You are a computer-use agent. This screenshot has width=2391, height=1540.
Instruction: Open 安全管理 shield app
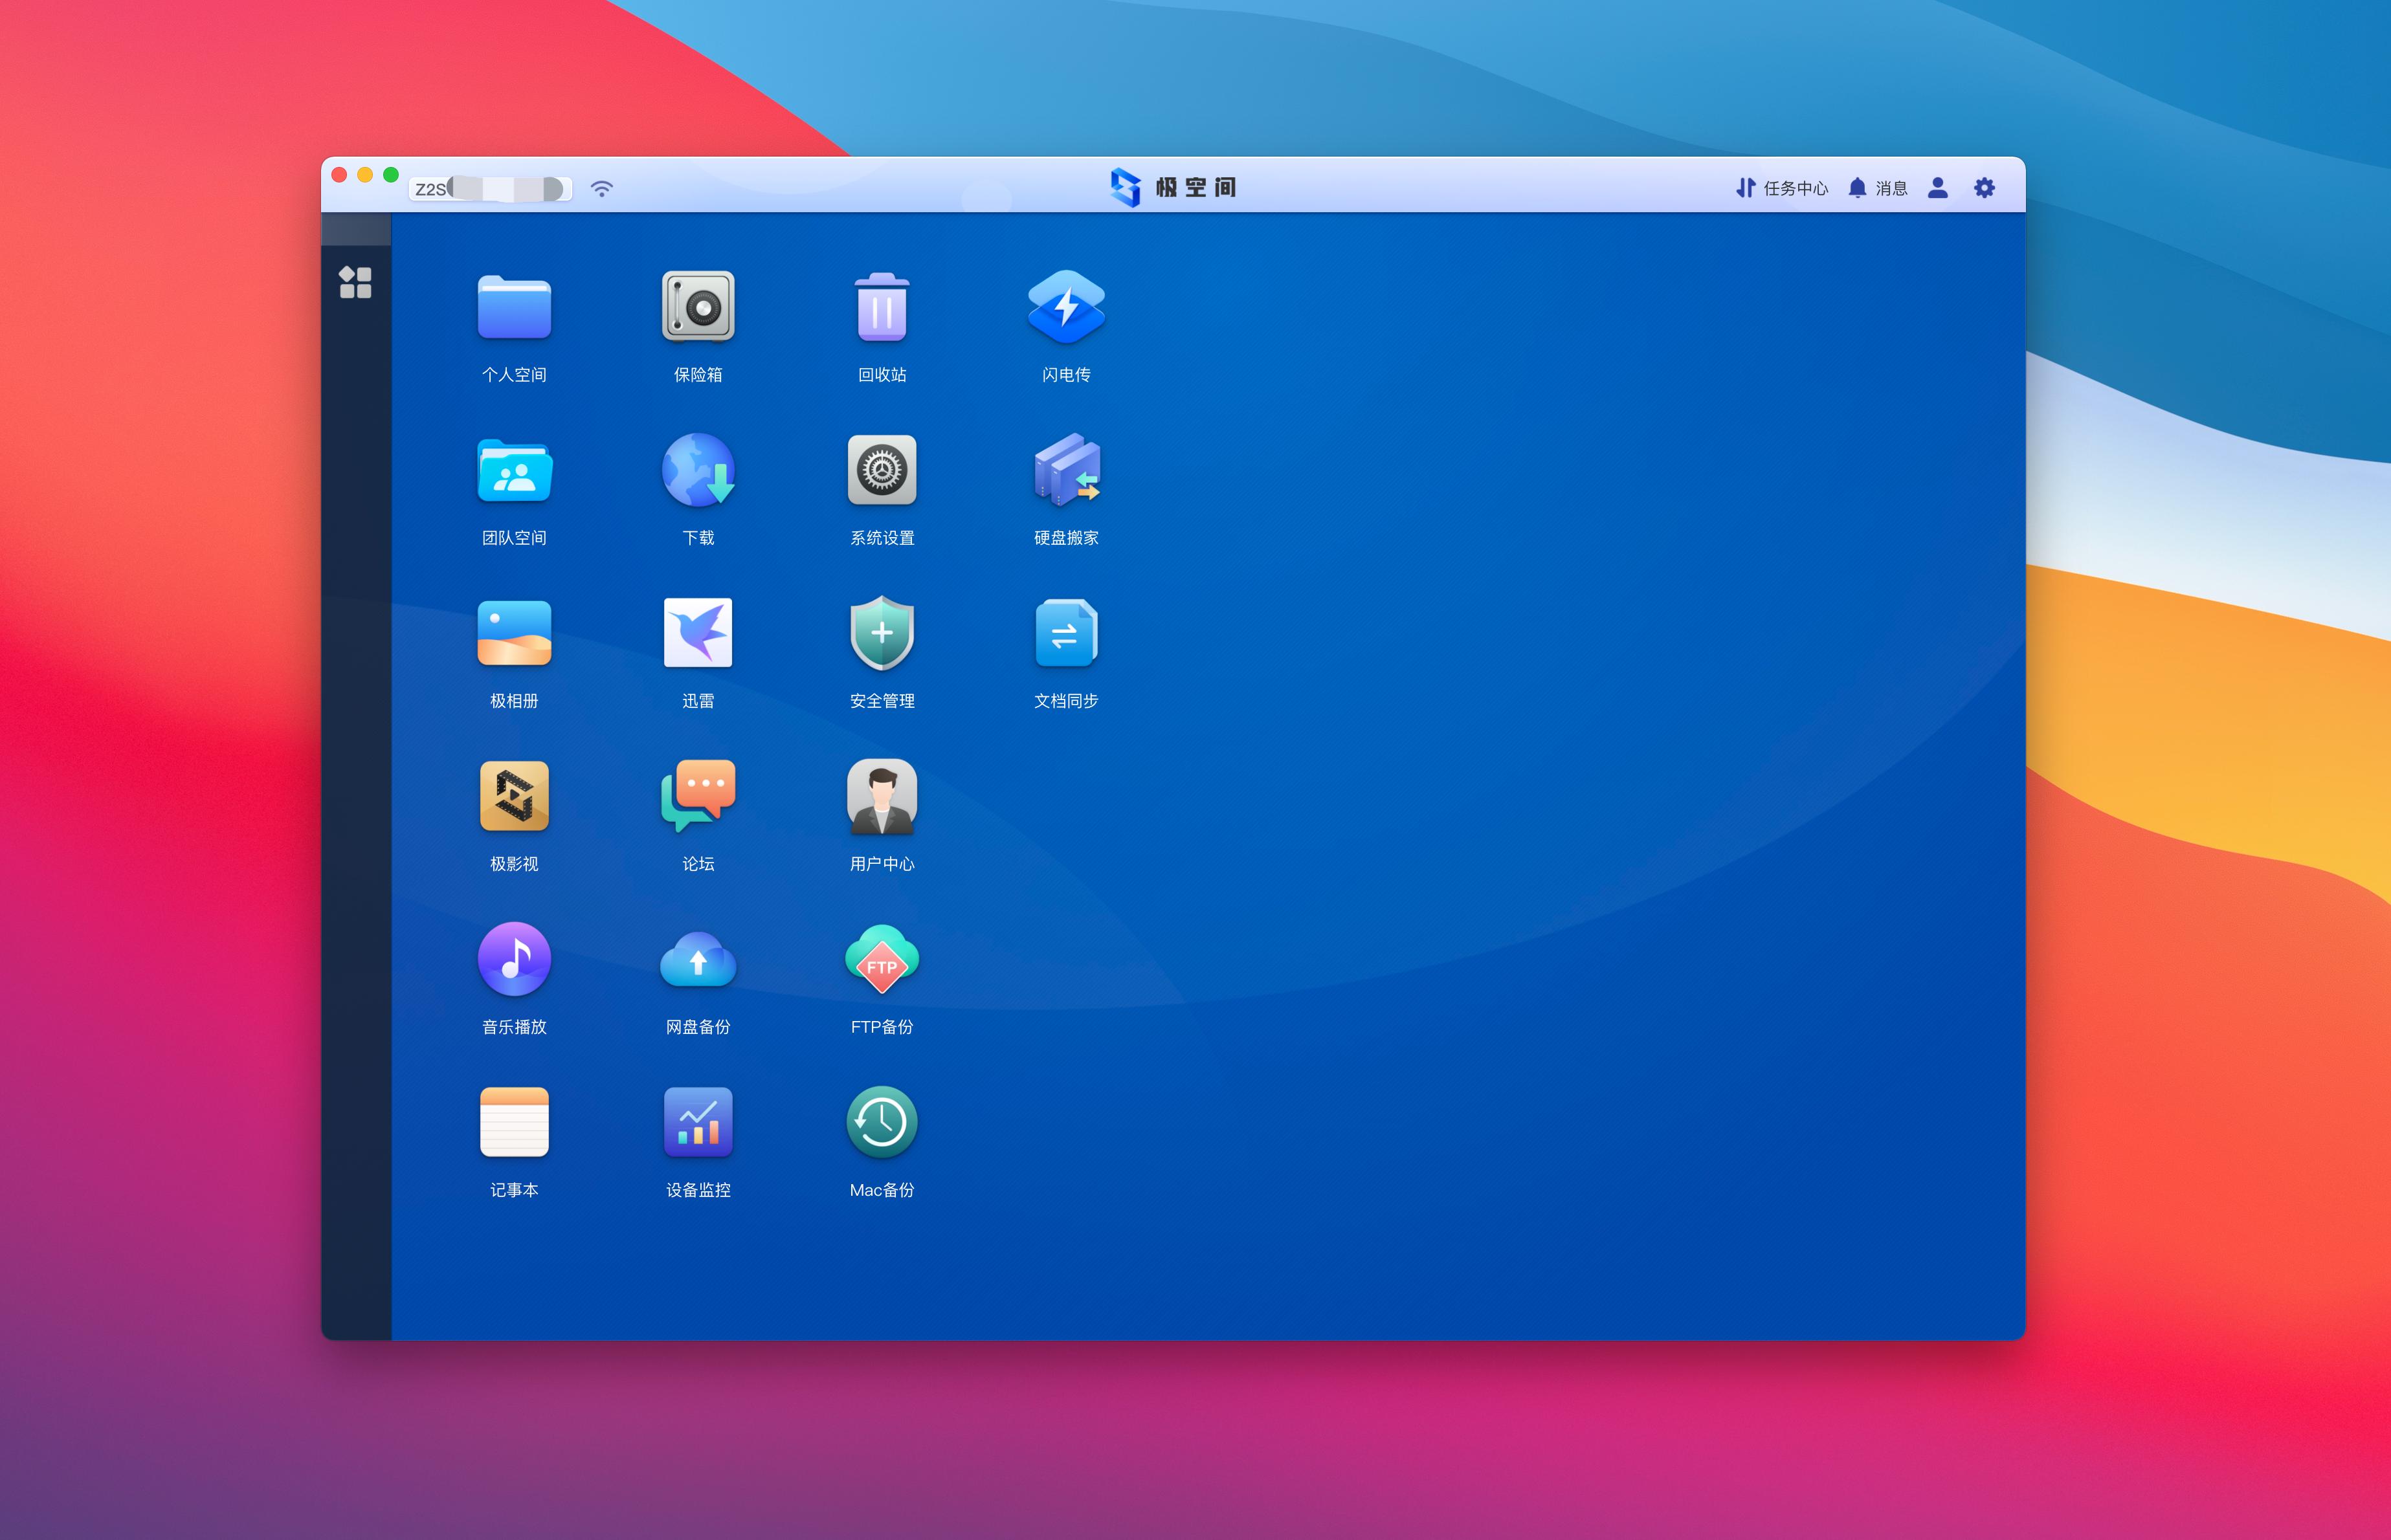coord(882,633)
